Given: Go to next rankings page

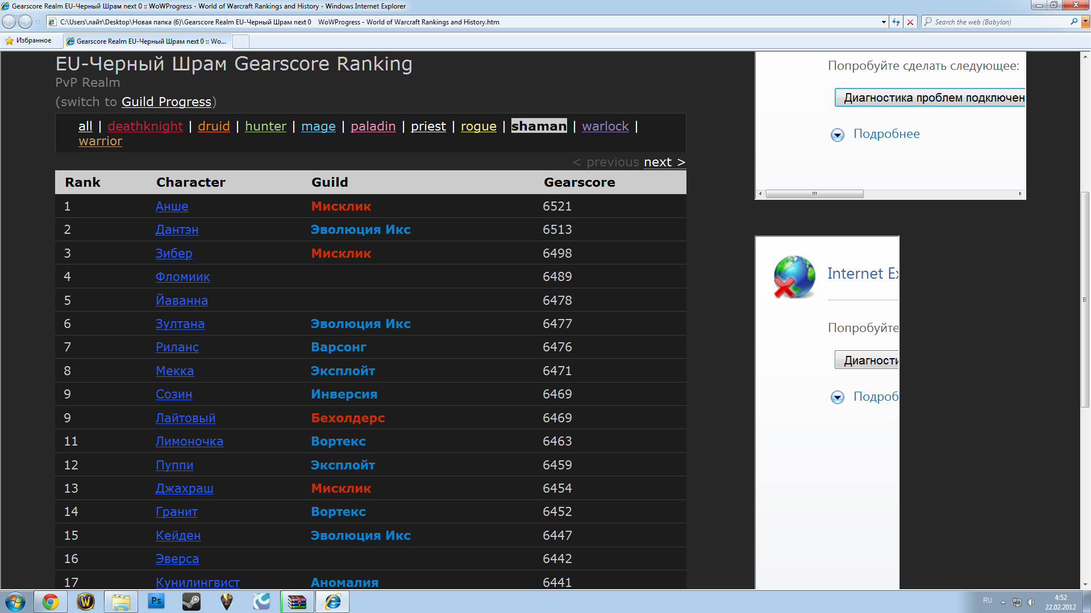Looking at the screenshot, I should pyautogui.click(x=664, y=162).
